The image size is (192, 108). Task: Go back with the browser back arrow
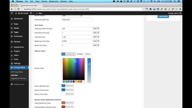click(x=12, y=9)
